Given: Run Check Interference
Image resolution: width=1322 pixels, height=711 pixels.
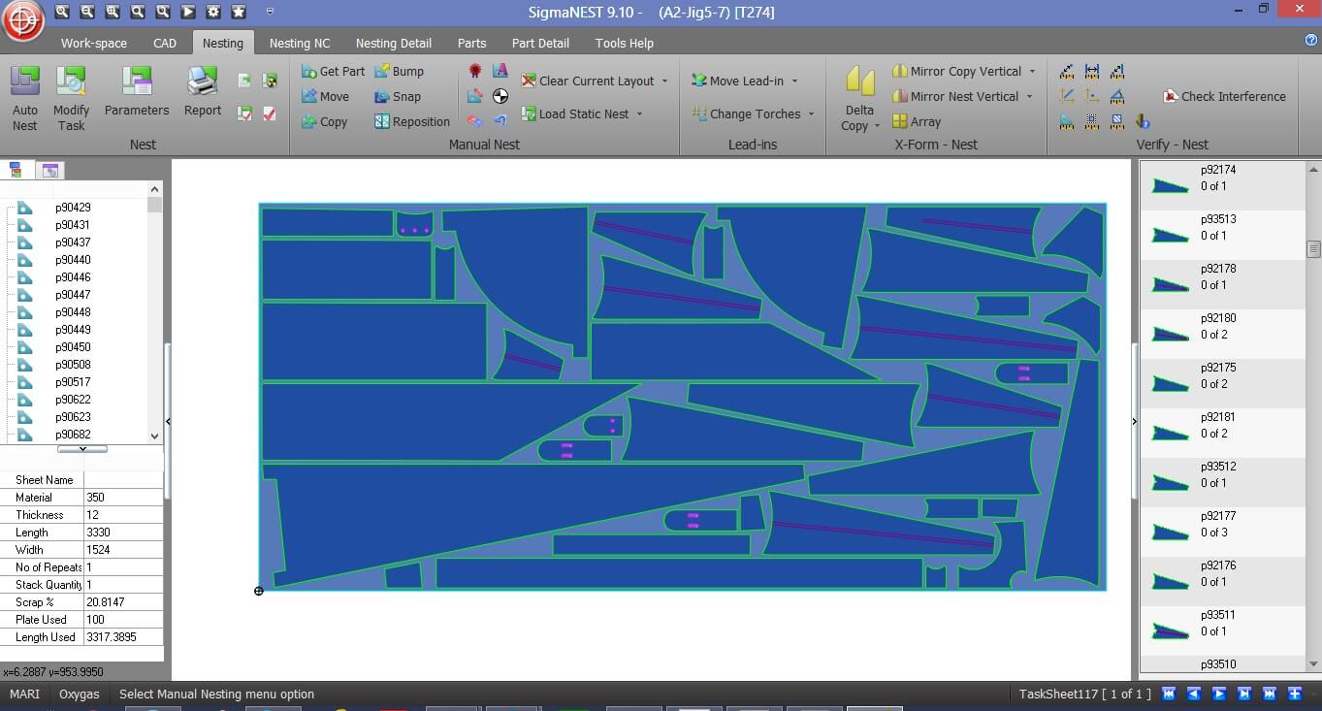Looking at the screenshot, I should click(x=1224, y=96).
